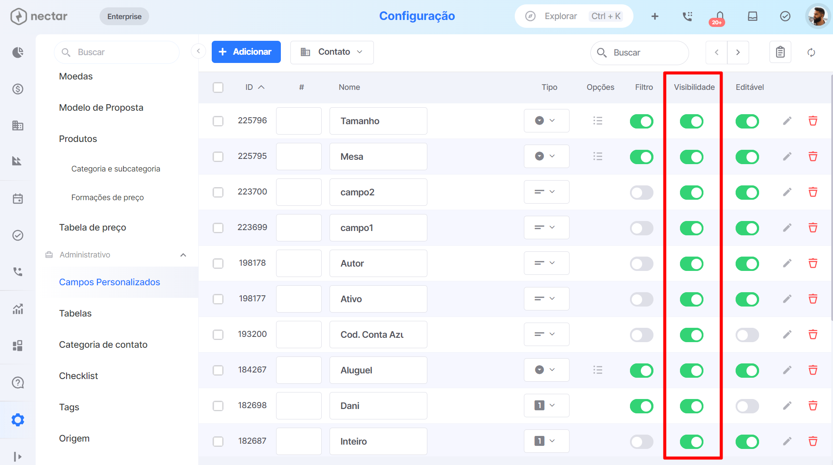The height and width of the screenshot is (465, 833).
Task: Select all rows with header checkbox
Action: click(x=218, y=87)
